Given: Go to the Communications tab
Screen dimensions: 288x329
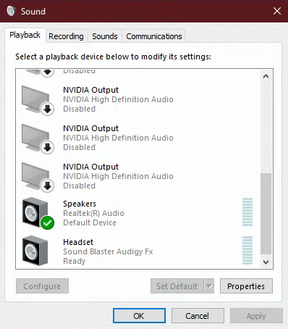Looking at the screenshot, I should pos(154,36).
